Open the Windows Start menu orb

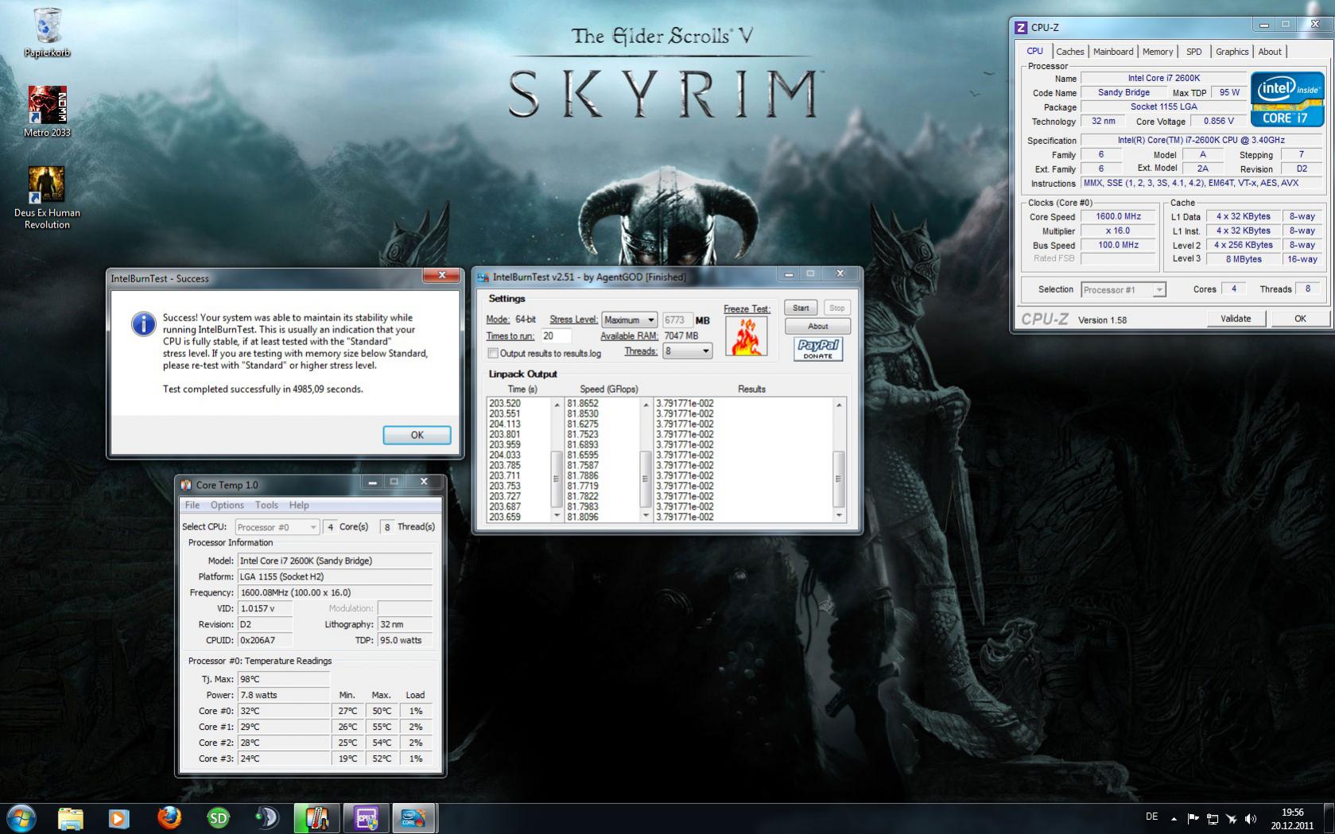point(21,818)
